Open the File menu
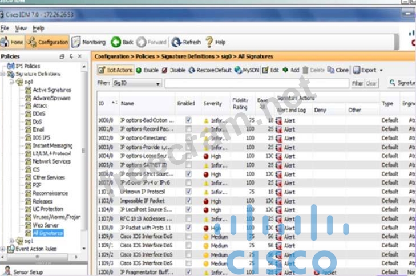This screenshot has width=416, height=276. [x=5, y=28]
